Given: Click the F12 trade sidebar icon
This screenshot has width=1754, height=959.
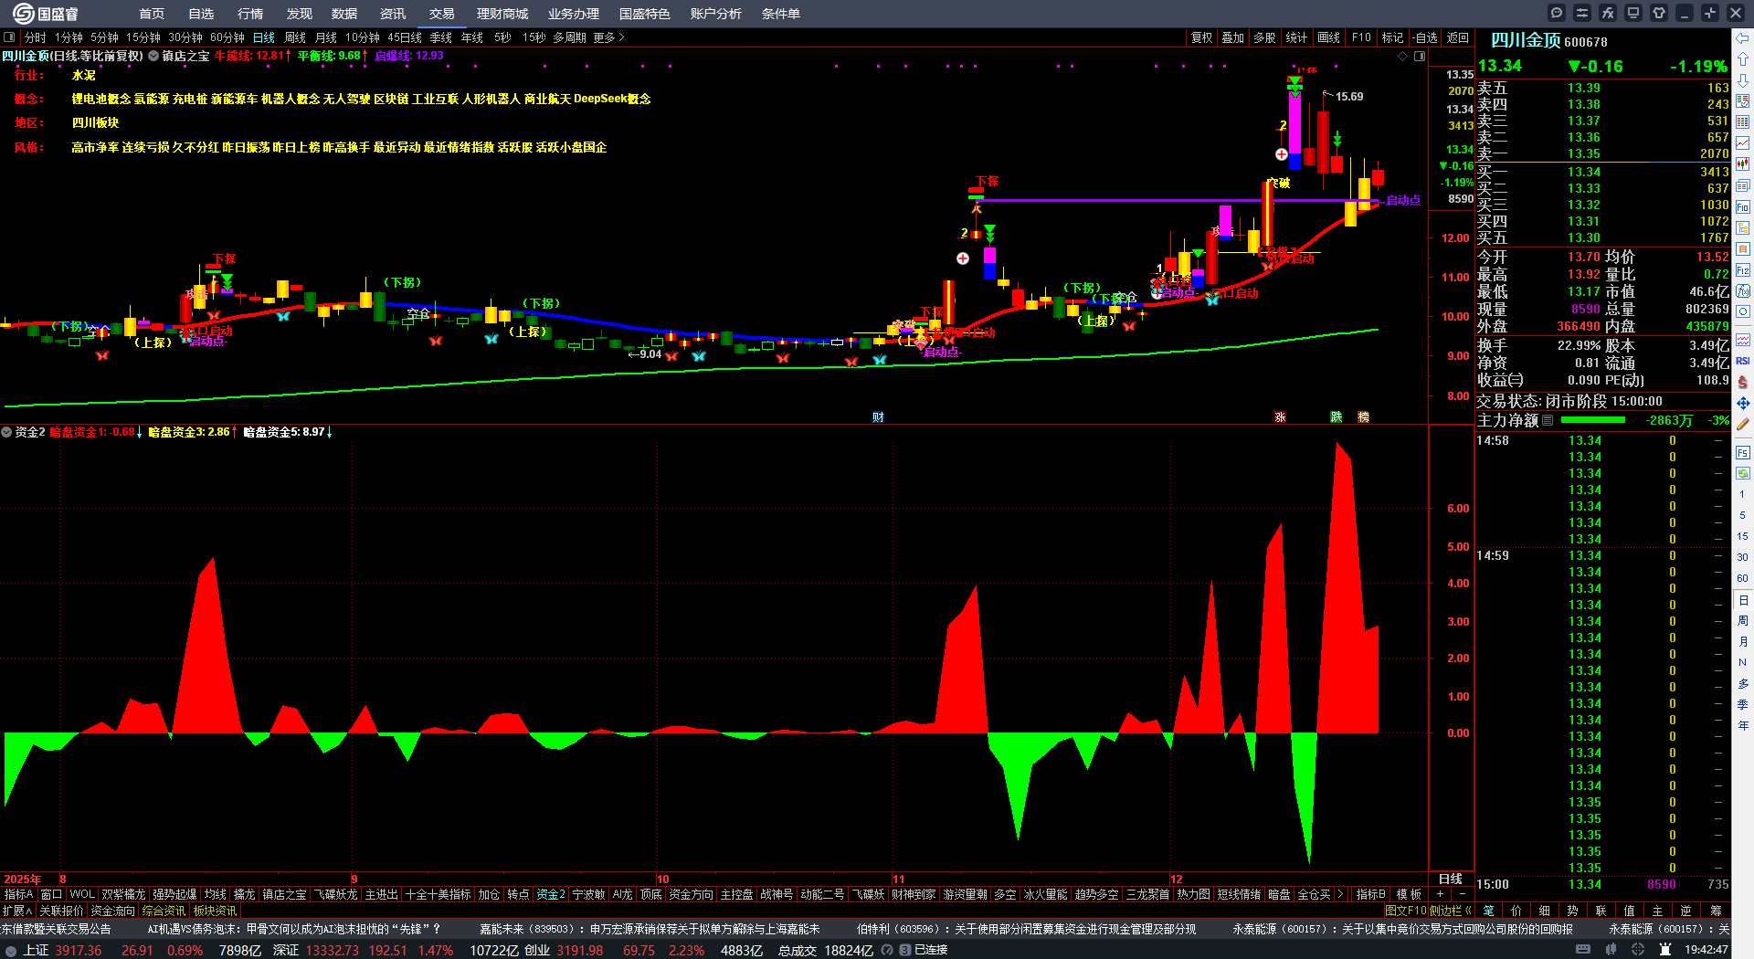Looking at the screenshot, I should click(1743, 270).
